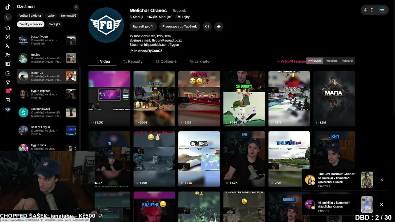Open the Mafia video with 1.5M views
This screenshot has width=395, height=222.
334,99
